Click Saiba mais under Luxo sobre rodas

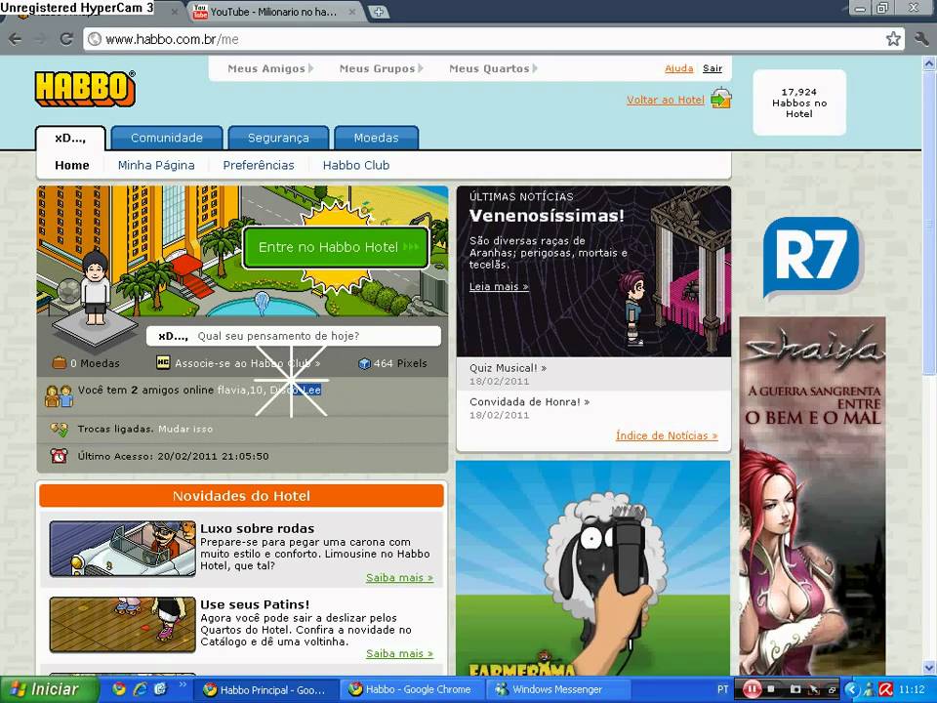[399, 578]
